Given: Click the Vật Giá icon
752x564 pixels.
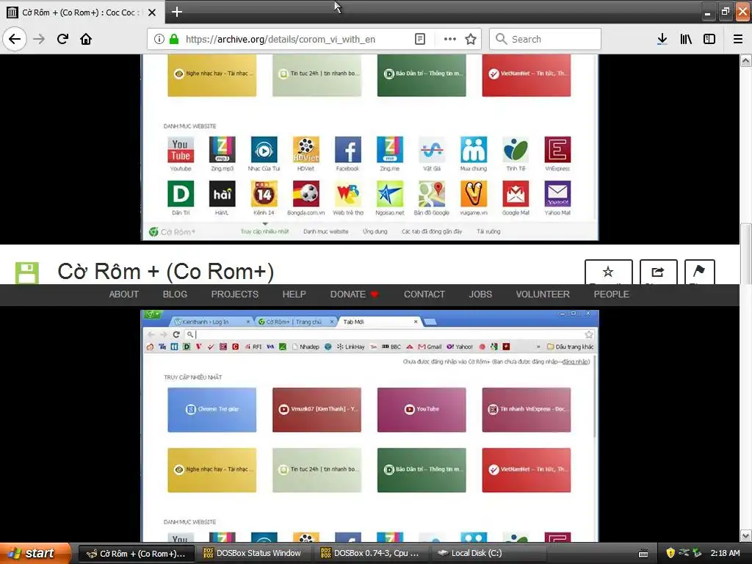Looking at the screenshot, I should coord(432,150).
